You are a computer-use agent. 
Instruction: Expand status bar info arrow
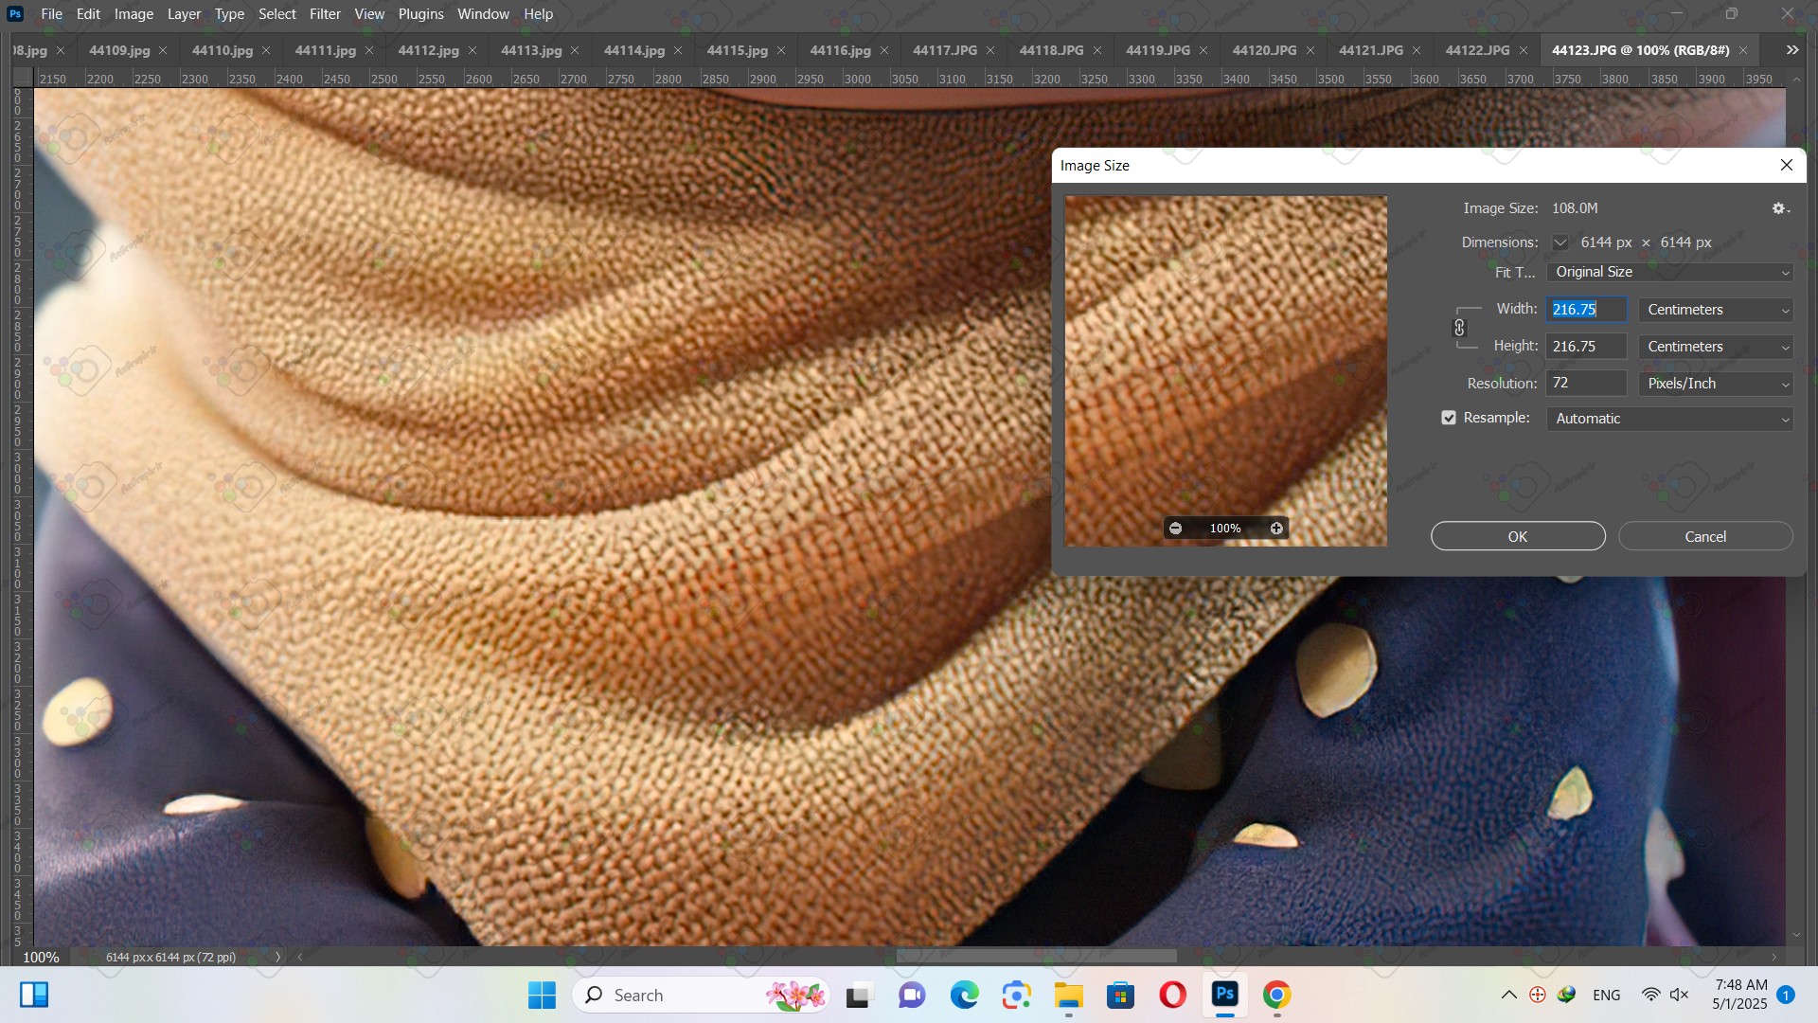[x=277, y=957]
